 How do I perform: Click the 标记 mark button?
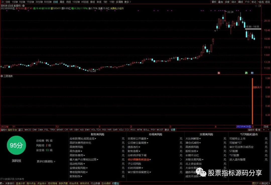254,2
